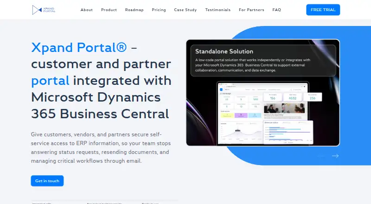371x204 pixels.
Task: Click the 4532 stat card in the dashboard preview
Action: pos(293,97)
